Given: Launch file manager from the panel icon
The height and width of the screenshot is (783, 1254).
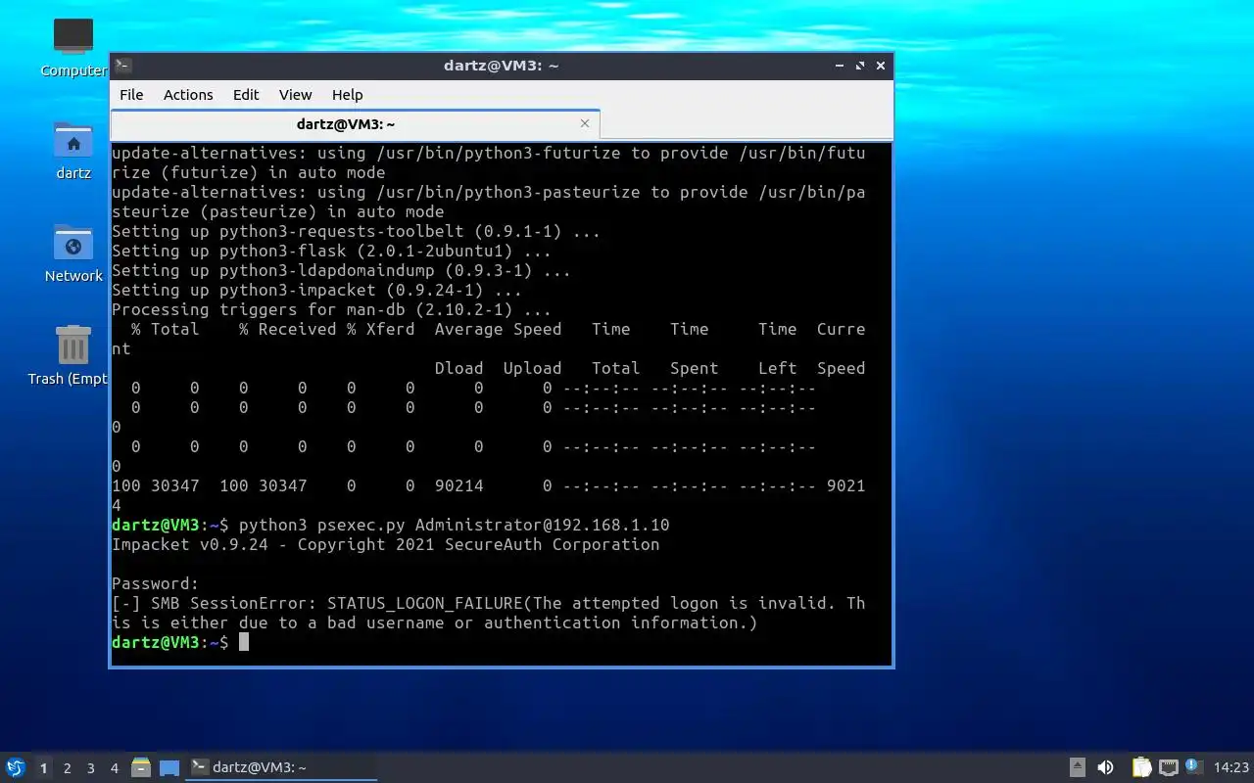Looking at the screenshot, I should 141,767.
